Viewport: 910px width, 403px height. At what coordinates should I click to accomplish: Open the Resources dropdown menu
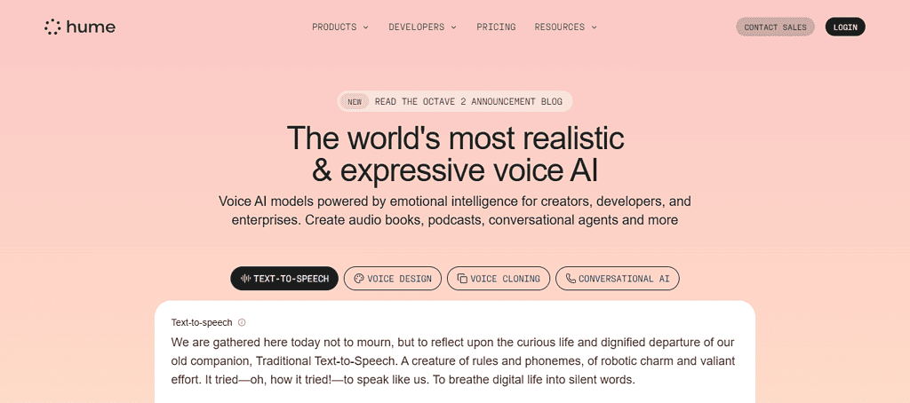pyautogui.click(x=566, y=27)
